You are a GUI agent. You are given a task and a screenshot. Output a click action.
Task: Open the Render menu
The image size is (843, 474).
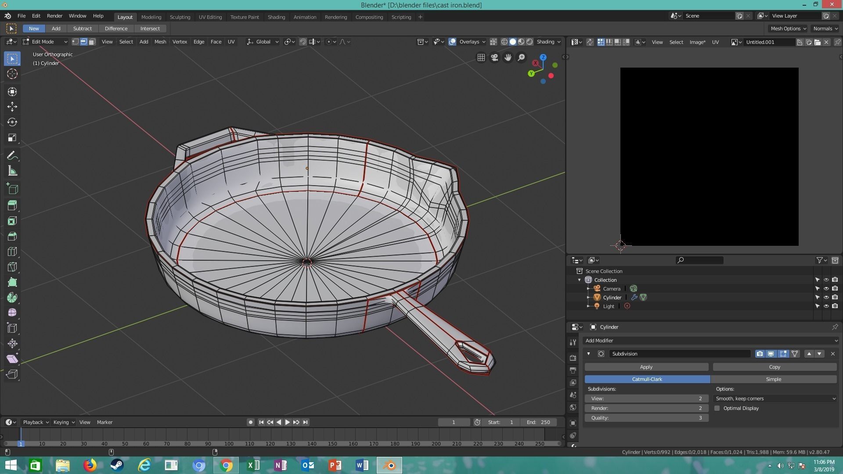54,16
